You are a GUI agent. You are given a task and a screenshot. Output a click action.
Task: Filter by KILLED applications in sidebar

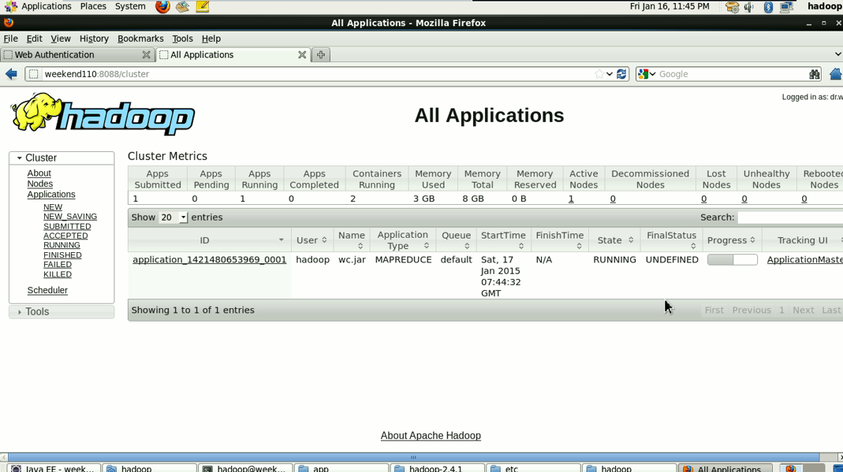[x=58, y=274]
